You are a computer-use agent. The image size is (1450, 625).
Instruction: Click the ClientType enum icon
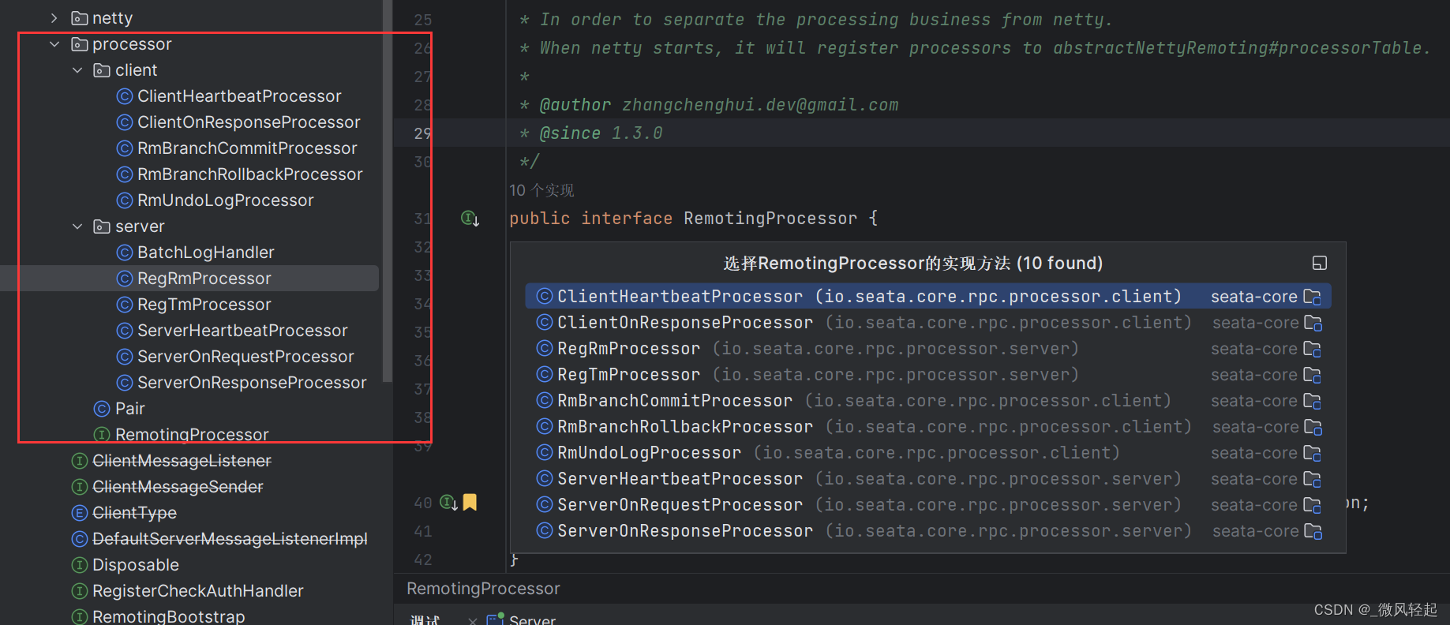(x=79, y=513)
